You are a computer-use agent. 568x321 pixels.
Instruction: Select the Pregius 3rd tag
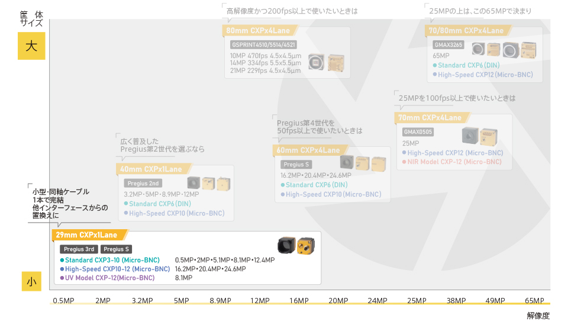pos(78,249)
